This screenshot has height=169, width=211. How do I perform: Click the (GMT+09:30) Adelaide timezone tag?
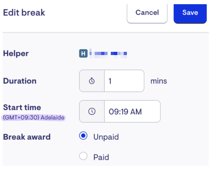(x=34, y=118)
